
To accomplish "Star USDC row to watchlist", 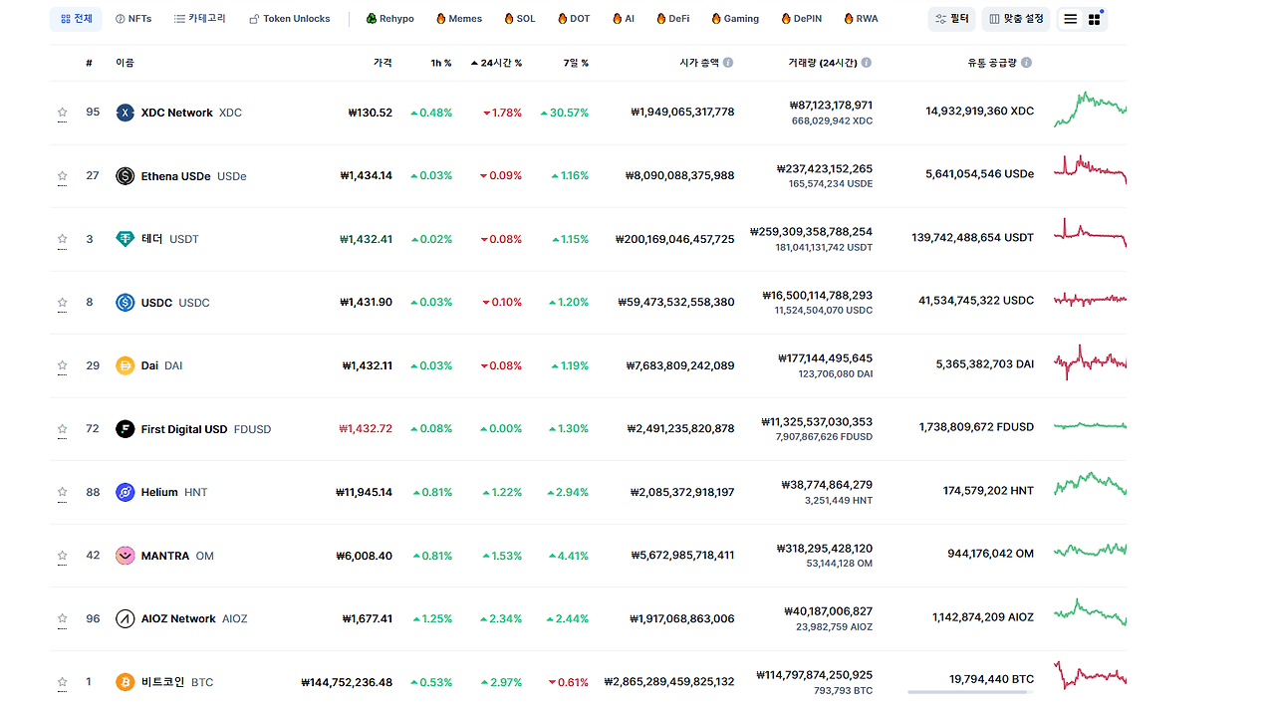I will 63,303.
